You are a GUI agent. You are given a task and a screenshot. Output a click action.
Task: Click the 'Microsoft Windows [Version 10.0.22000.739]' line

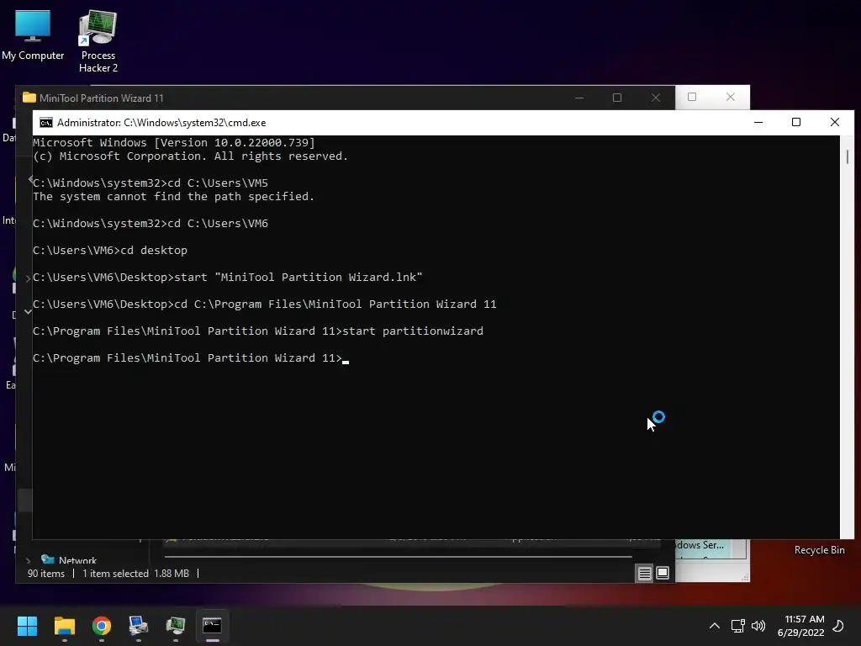(174, 142)
